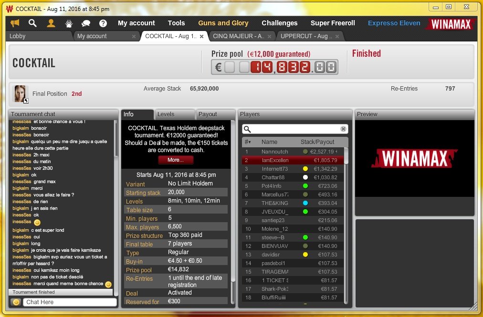Clear the player search field

[x=343, y=129]
